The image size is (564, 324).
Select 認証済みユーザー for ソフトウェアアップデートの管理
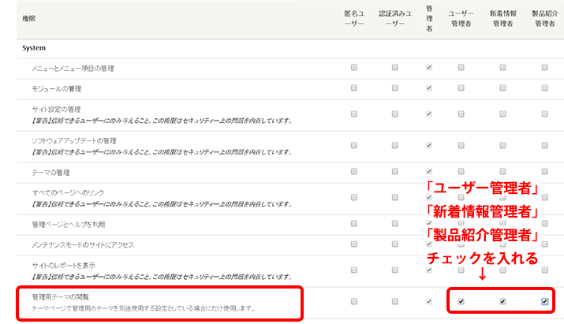tap(395, 145)
